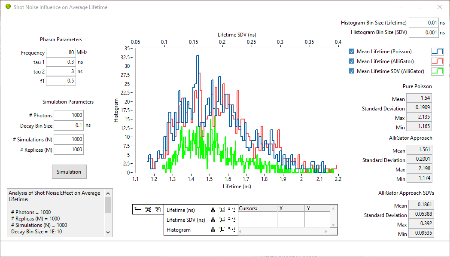The height and width of the screenshot is (257, 450).
Task: Select the cursor movement crosshair tool
Action: pyautogui.click(x=138, y=209)
